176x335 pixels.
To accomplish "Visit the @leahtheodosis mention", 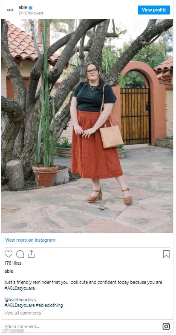I will [x=20, y=300].
